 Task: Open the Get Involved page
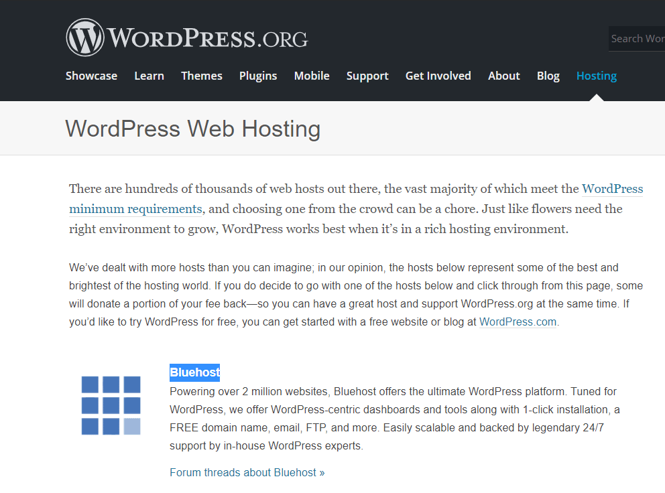pos(438,76)
